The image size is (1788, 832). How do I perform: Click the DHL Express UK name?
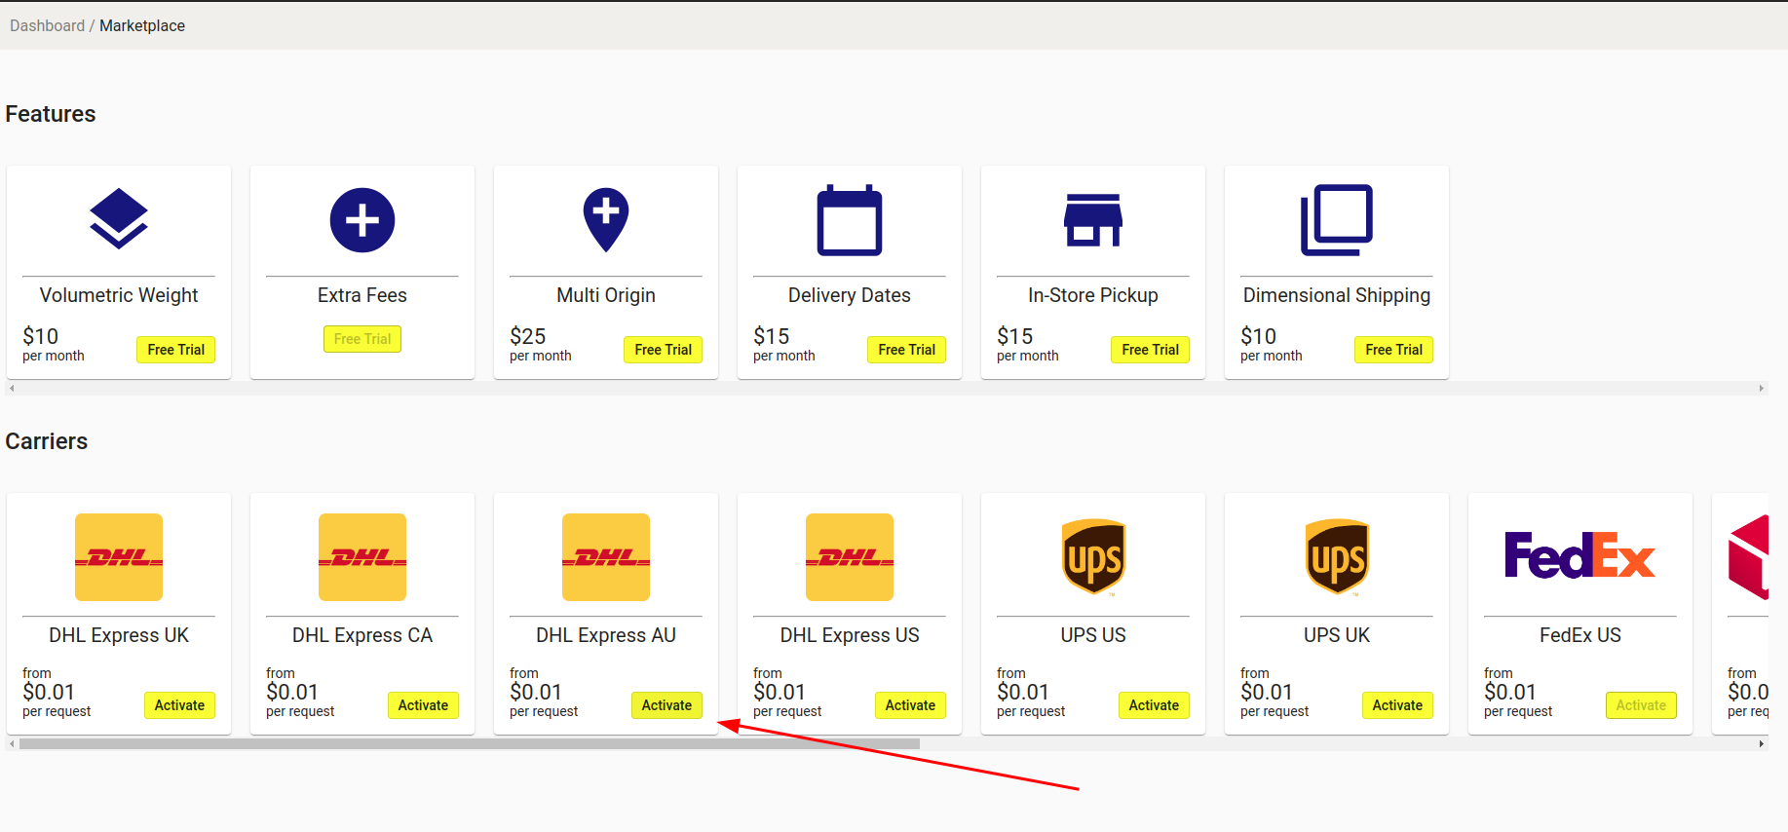(x=119, y=635)
